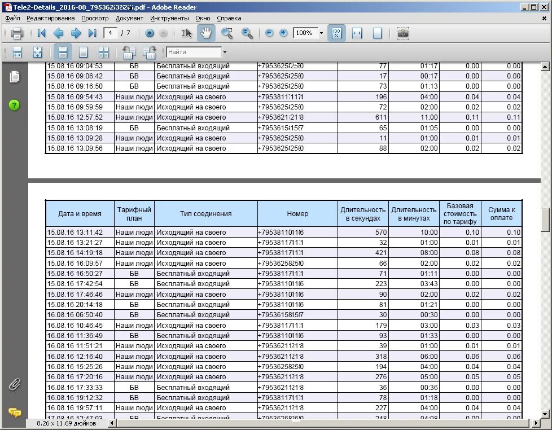
Task: Click the date cell 15.08.16 12:57:52
Action: point(80,117)
